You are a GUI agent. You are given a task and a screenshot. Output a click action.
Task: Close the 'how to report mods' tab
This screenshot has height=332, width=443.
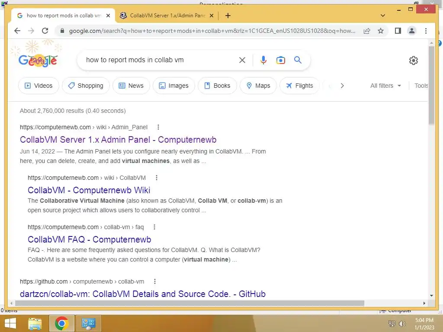tap(108, 16)
